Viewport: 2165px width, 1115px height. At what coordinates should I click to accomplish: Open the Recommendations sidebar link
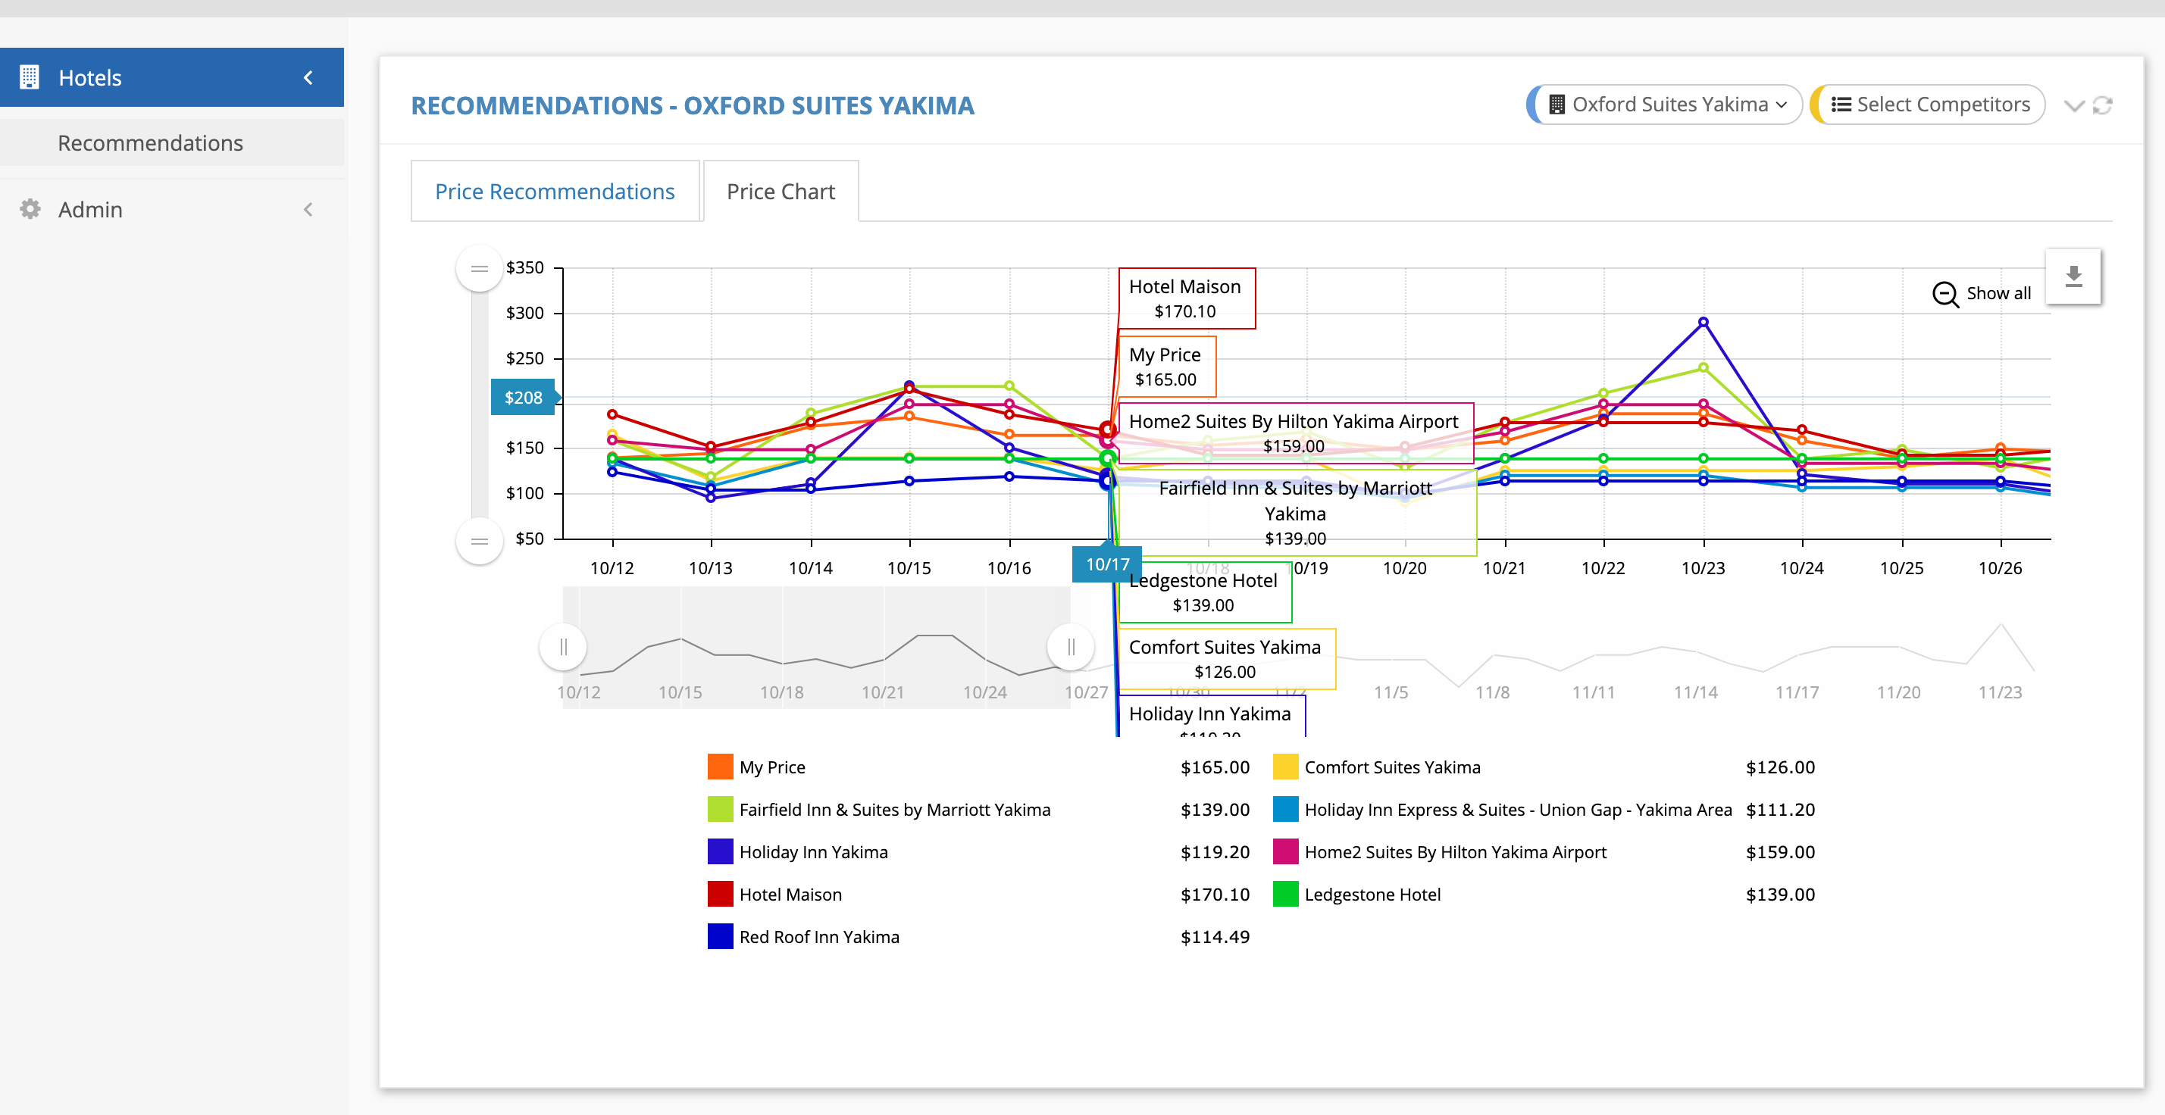point(151,143)
